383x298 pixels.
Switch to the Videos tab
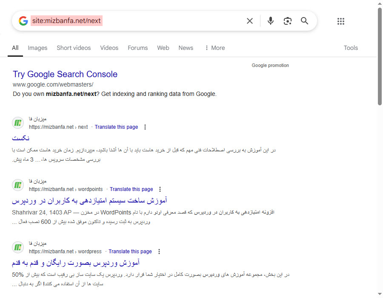[109, 48]
